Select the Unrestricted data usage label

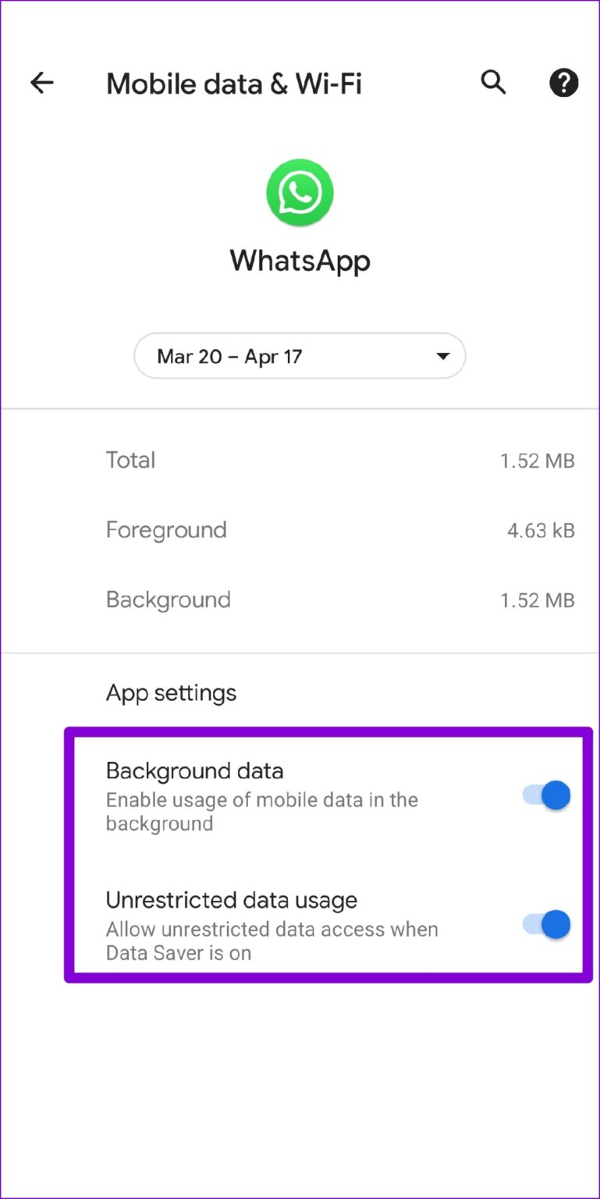pyautogui.click(x=231, y=900)
